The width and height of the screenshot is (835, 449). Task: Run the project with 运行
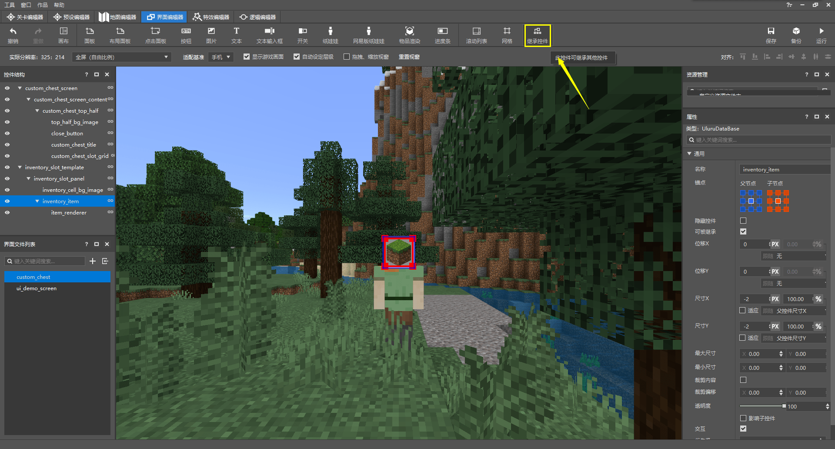point(821,35)
